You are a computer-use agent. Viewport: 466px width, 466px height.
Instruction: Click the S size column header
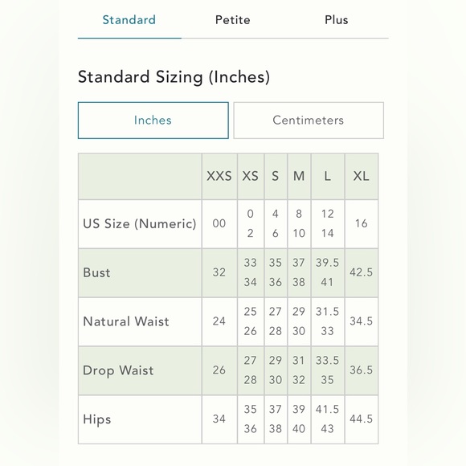coord(276,176)
